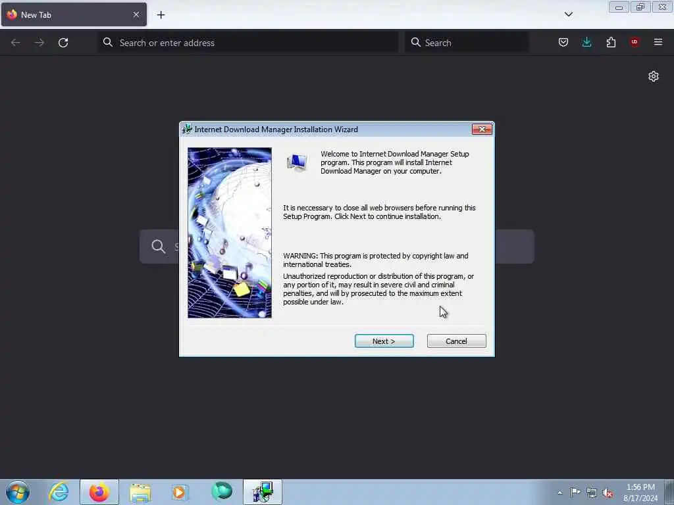The image size is (674, 505).
Task: Select the New Tab tab
Action: click(74, 14)
